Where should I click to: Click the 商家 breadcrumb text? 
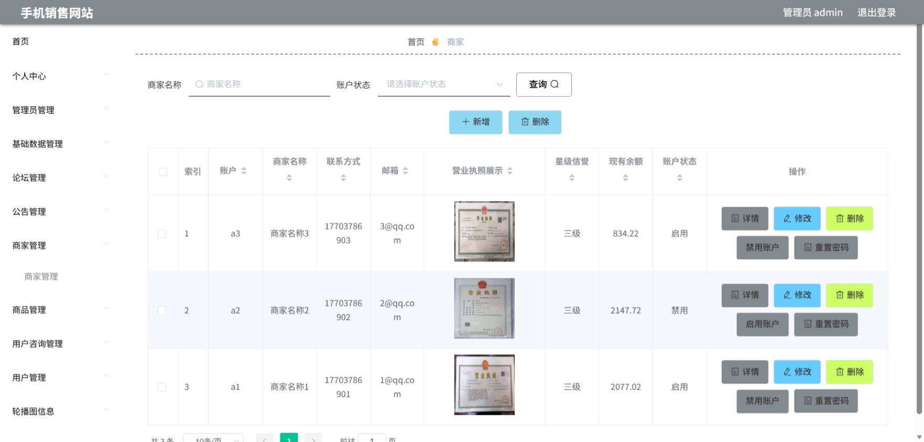point(455,42)
